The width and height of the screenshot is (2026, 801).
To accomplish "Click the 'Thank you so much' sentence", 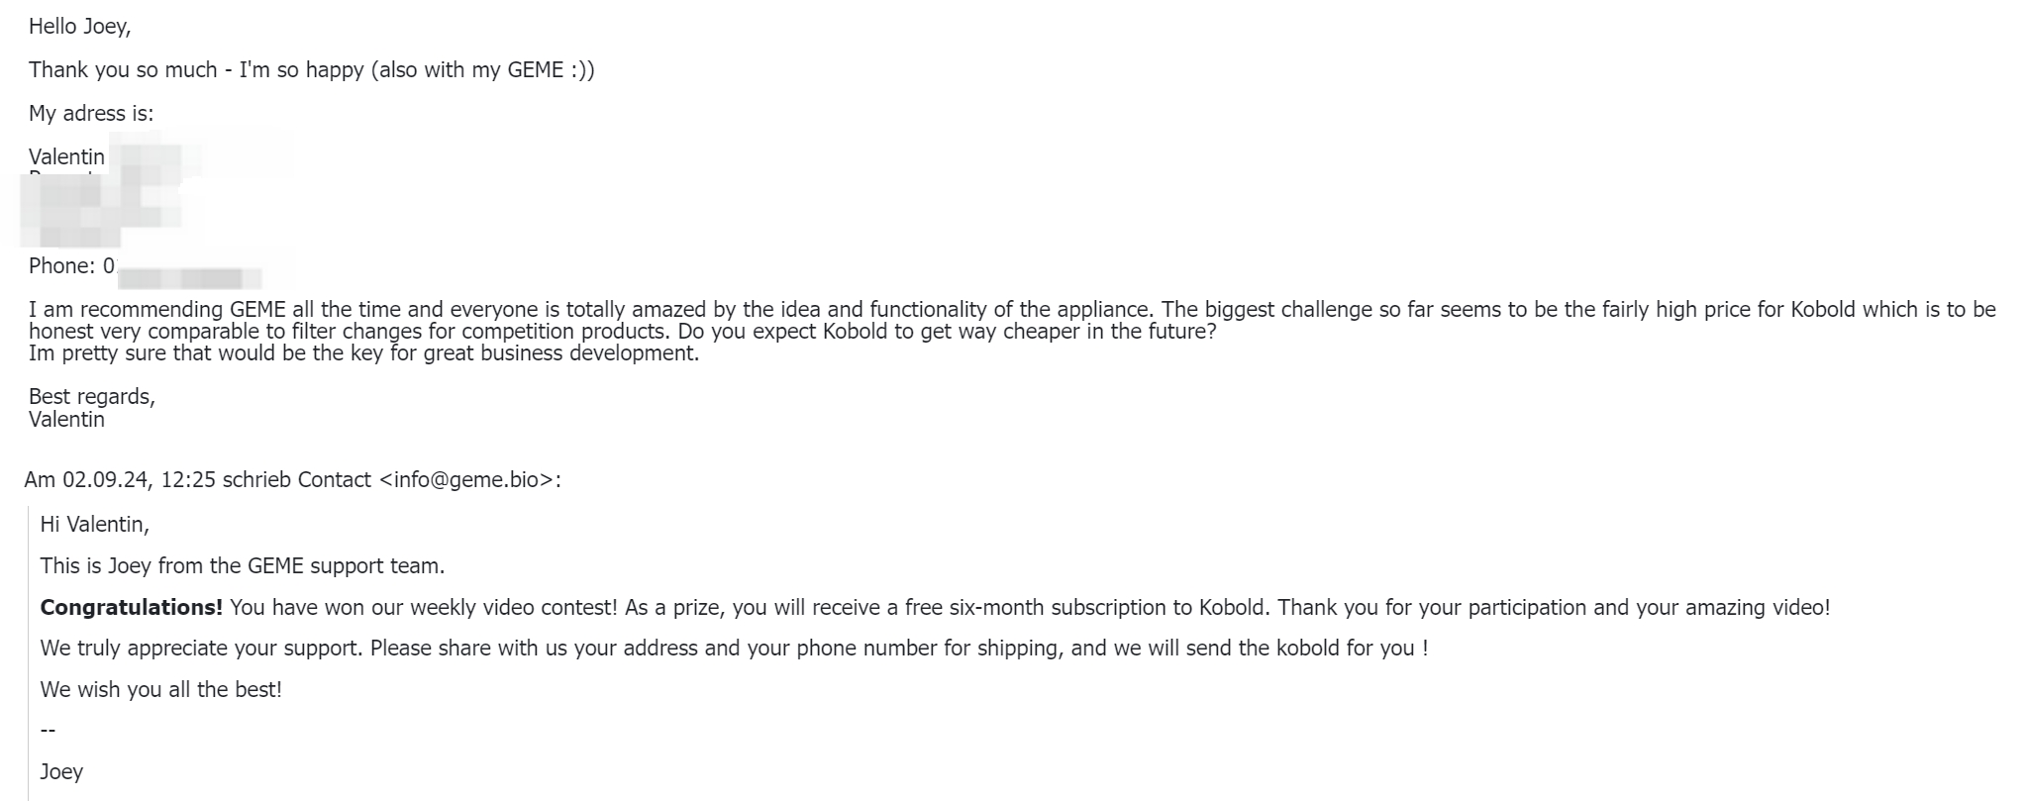I will [312, 70].
